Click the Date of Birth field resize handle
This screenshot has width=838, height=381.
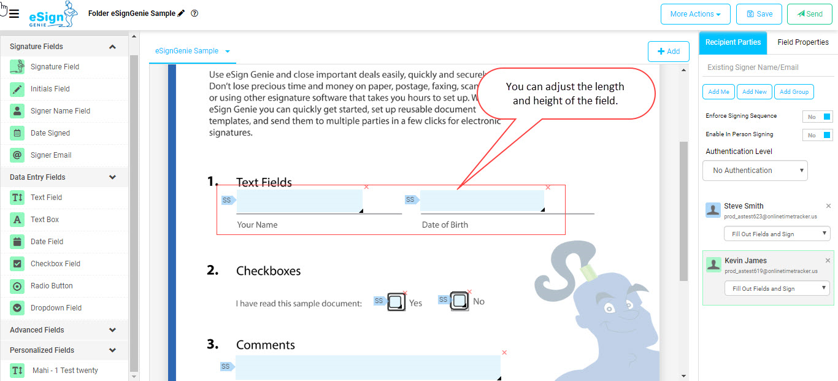tap(541, 210)
